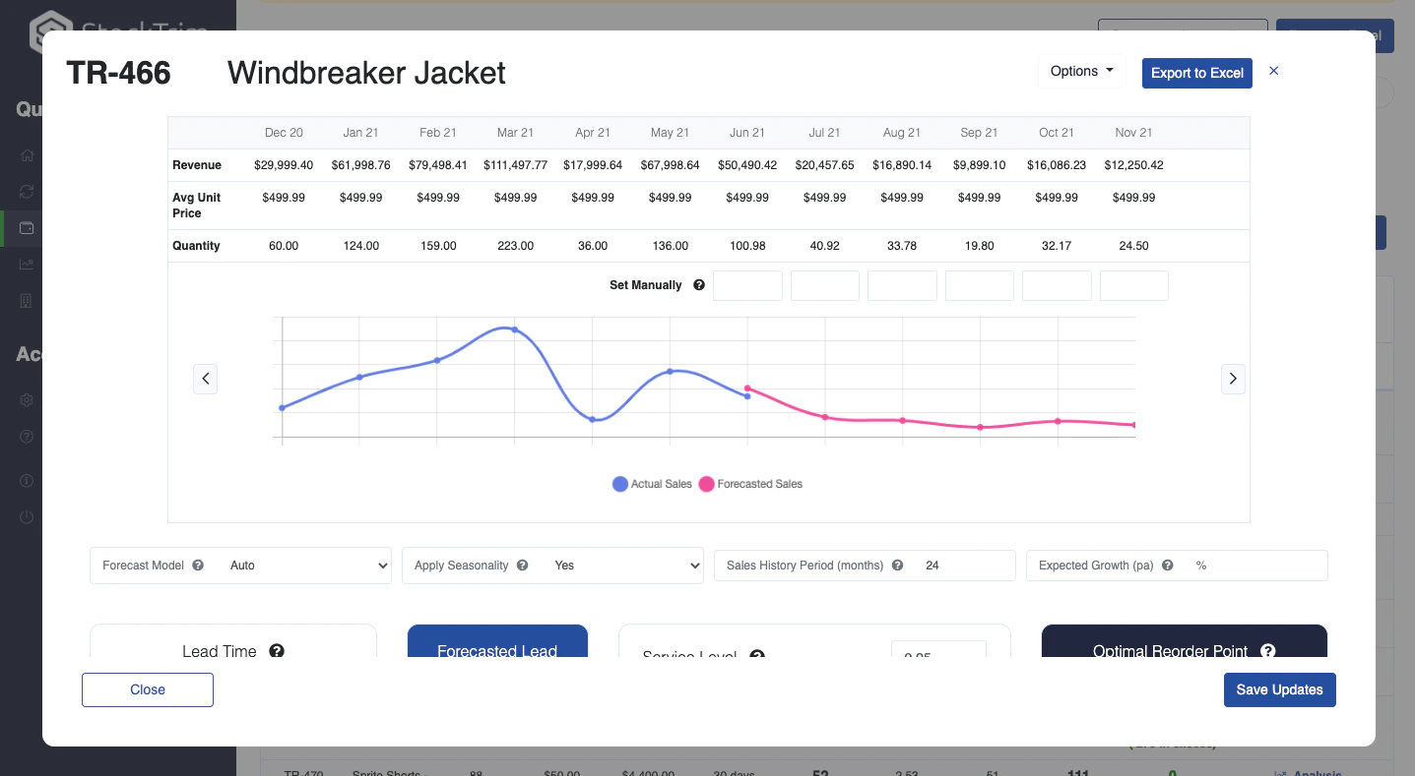This screenshot has width=1415, height=776.
Task: Open the Forecast Model Auto dropdown
Action: coord(306,566)
